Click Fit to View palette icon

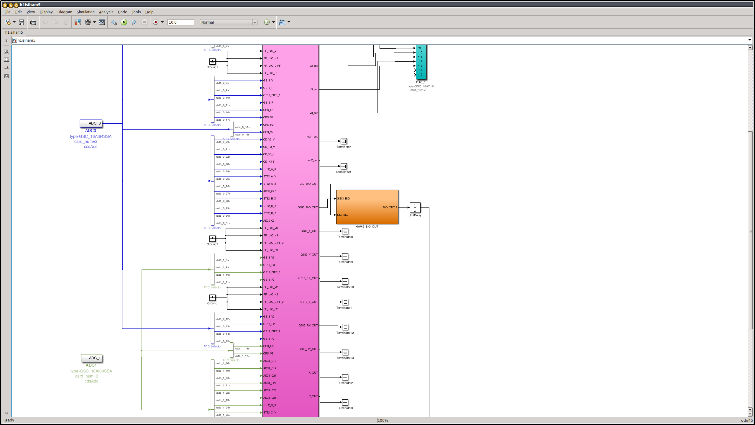(x=6, y=60)
